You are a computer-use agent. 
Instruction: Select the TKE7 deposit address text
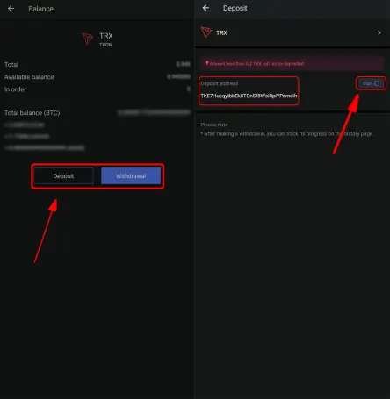click(249, 96)
